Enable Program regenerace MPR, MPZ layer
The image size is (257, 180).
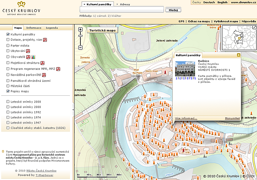point(8,69)
